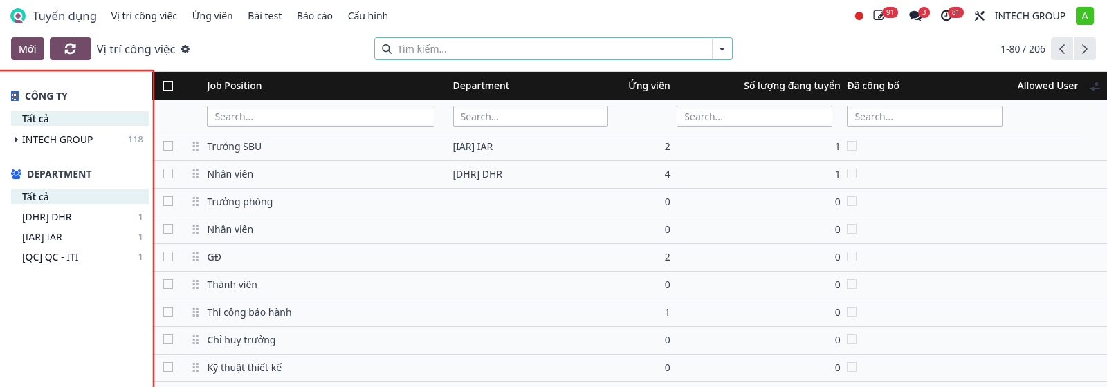This screenshot has width=1107, height=387.
Task: Open the activities clock icon
Action: [x=946, y=16]
